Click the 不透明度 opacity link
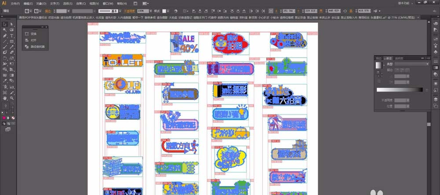440x195 pixels. pos(128,11)
